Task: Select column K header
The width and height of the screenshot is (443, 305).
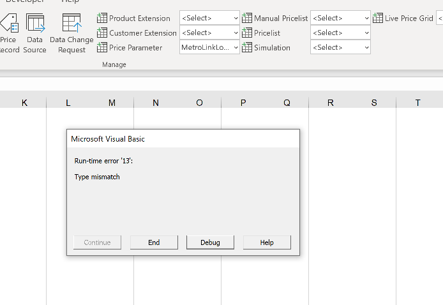Action: pyautogui.click(x=24, y=103)
